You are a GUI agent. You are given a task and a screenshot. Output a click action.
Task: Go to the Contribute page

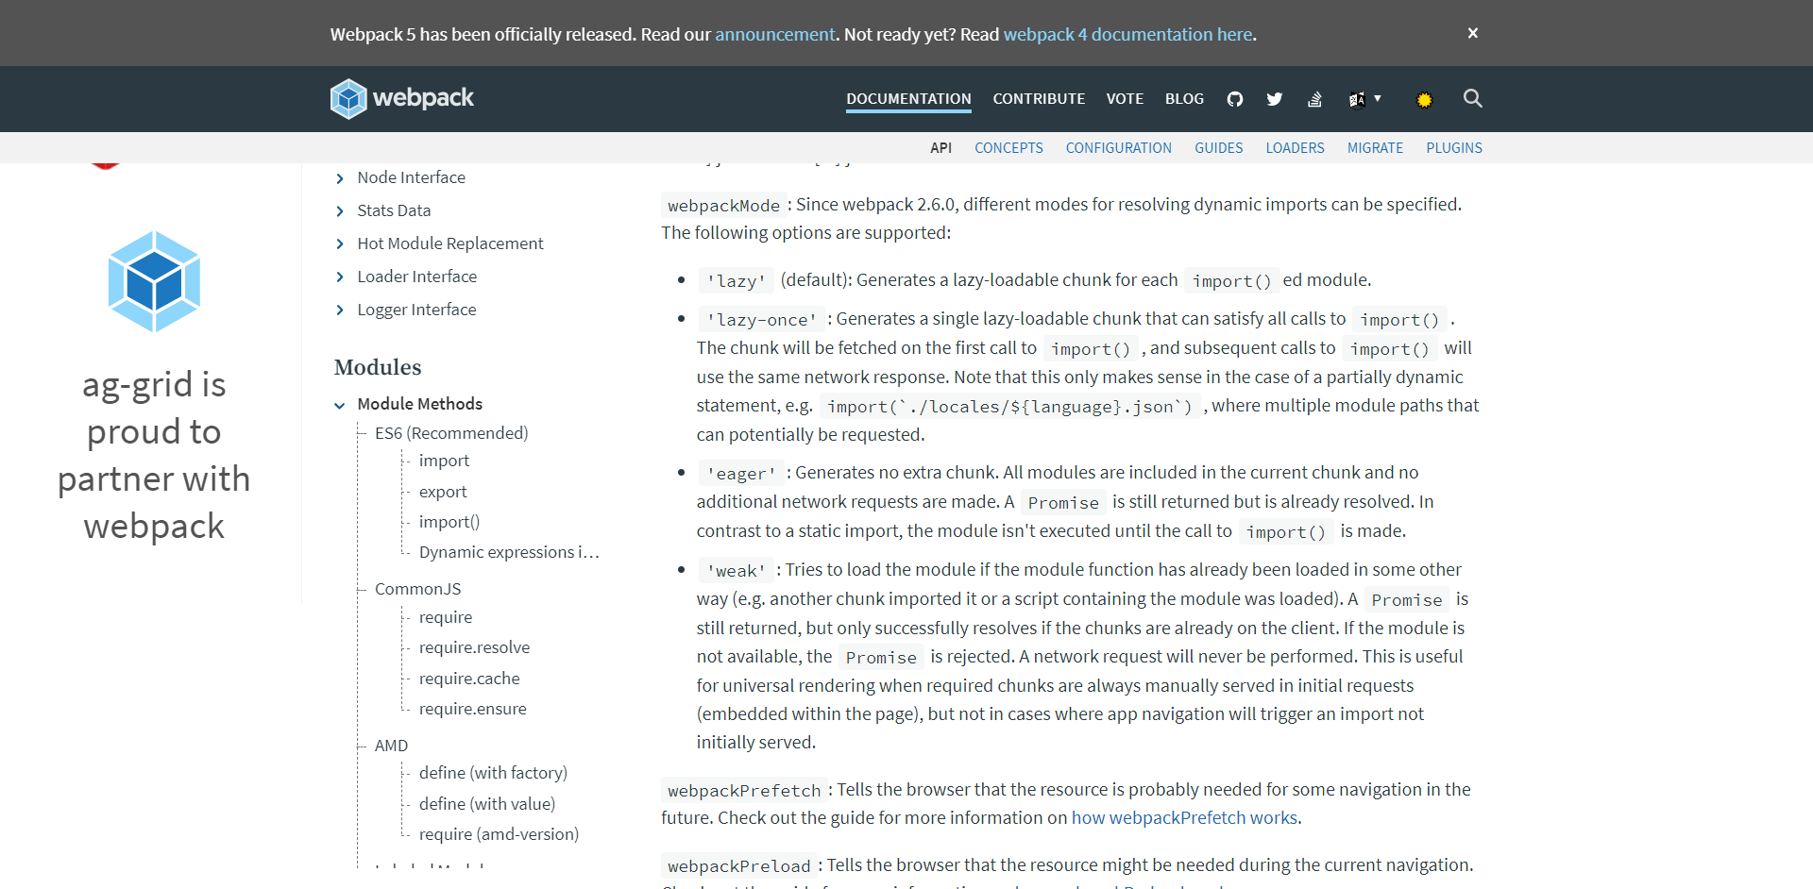[x=1039, y=99]
